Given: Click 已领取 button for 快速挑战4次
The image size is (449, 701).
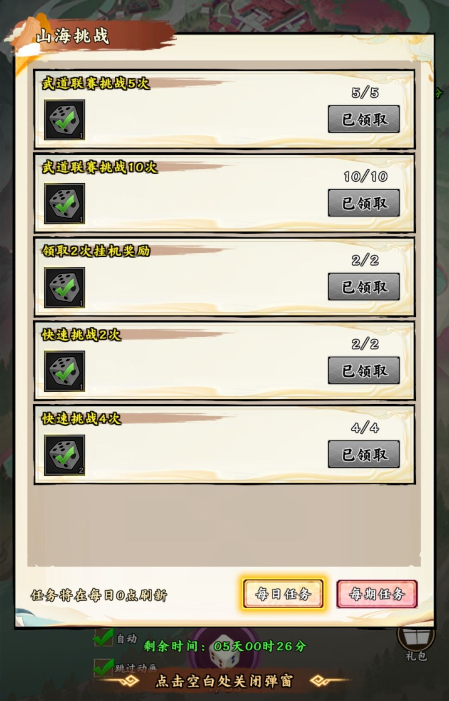Looking at the screenshot, I should pos(364,454).
